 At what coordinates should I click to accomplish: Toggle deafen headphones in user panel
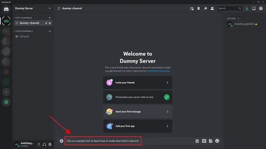coord(44,144)
